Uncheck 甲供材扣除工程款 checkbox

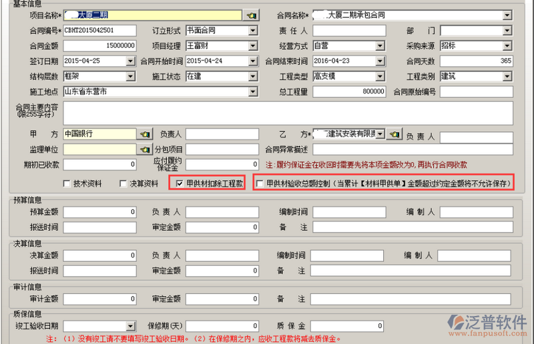tap(180, 183)
